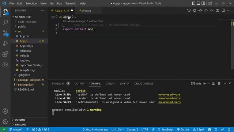This screenshot has width=234, height=132.
Task: Open Explorer views and more actions ellipsis
Action: point(43,11)
